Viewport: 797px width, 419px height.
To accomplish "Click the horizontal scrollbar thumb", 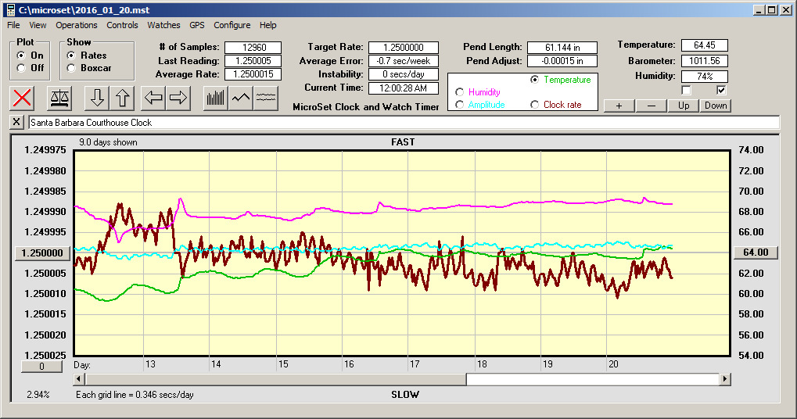I will tap(276, 379).
